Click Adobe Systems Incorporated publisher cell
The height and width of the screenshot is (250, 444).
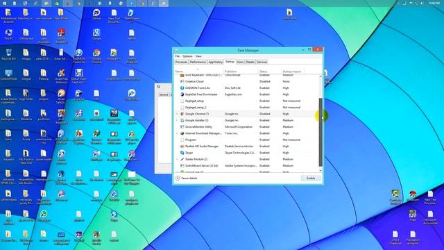(241, 165)
